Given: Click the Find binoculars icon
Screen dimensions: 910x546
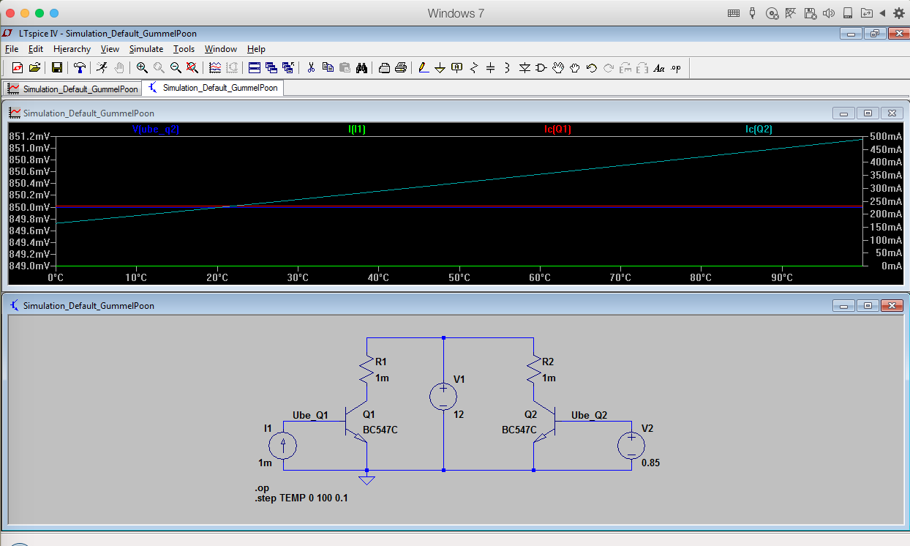Looking at the screenshot, I should pyautogui.click(x=361, y=68).
